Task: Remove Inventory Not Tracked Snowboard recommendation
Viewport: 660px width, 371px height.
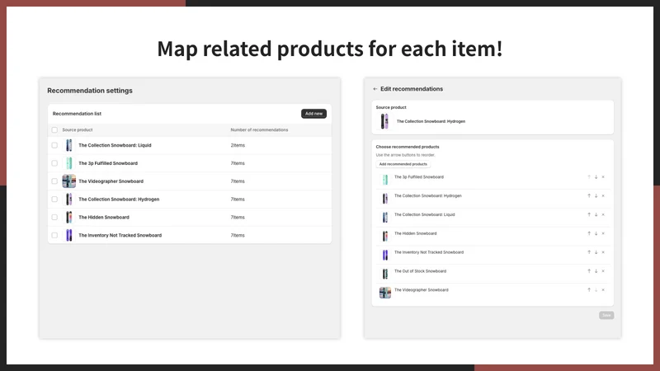Action: coord(603,252)
